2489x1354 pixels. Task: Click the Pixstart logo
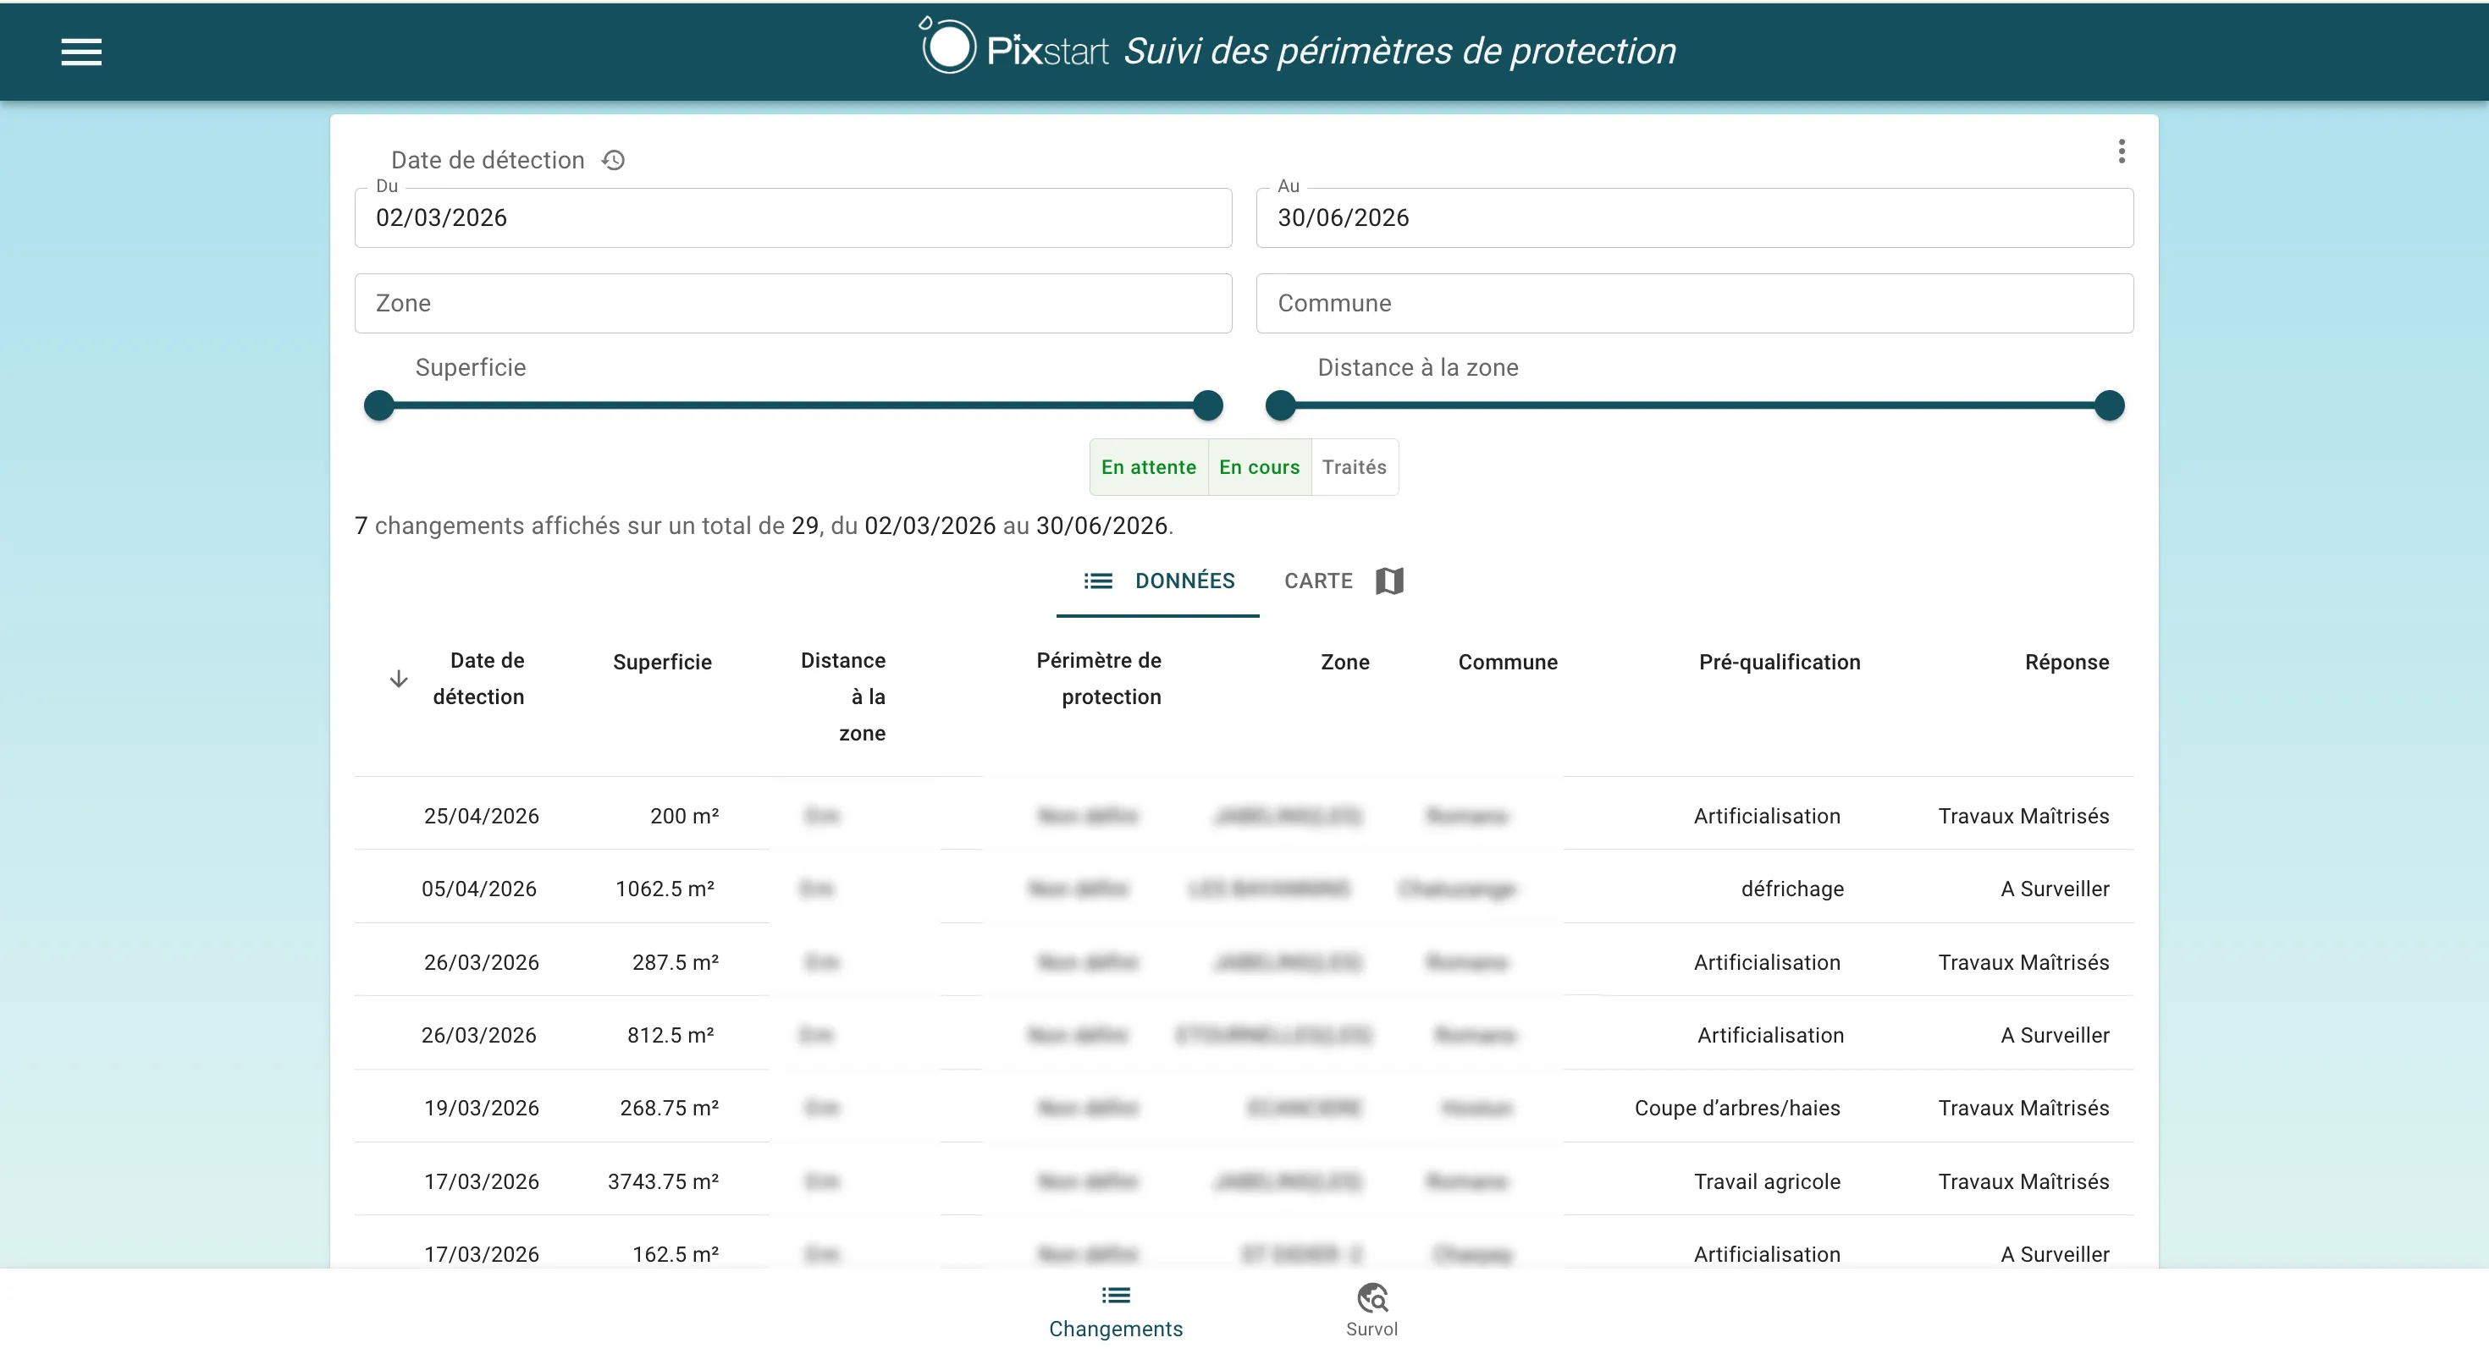click(1013, 48)
